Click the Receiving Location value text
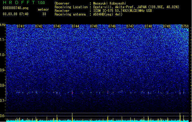192x122 pixels. 136,7
